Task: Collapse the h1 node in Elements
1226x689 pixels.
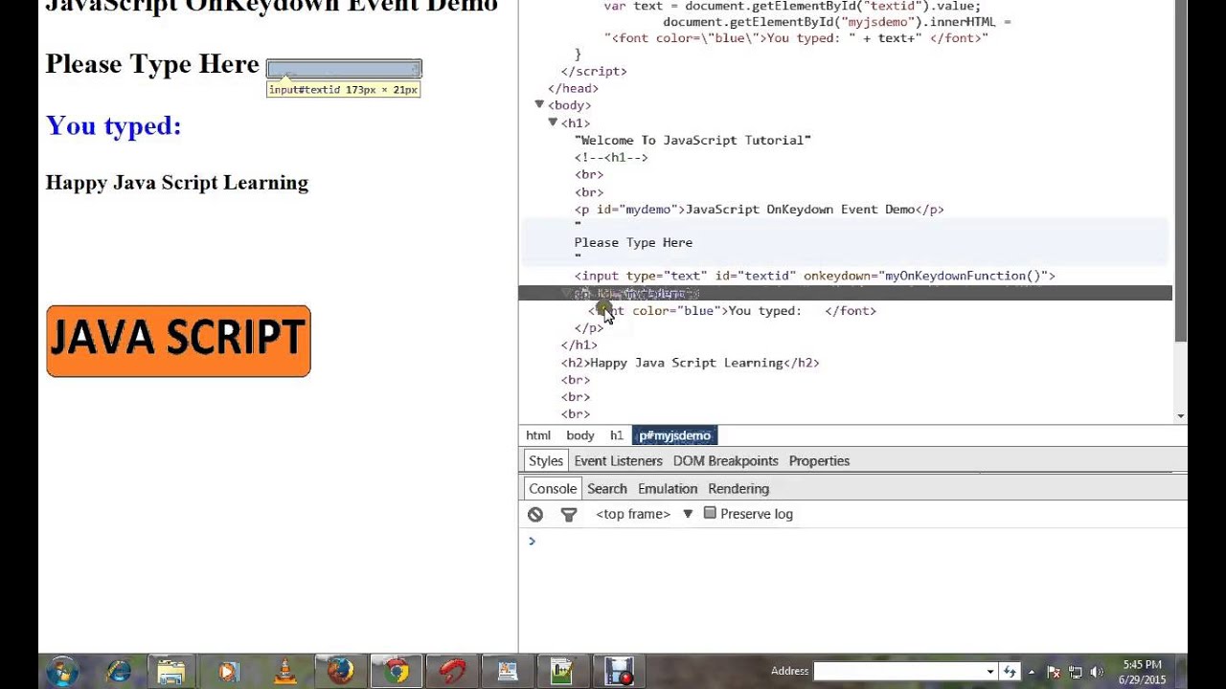Action: [x=553, y=122]
